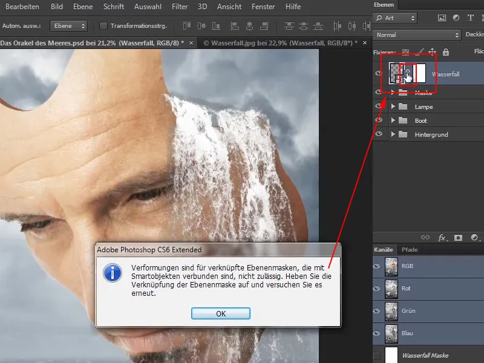This screenshot has width=484, height=363.
Task: Click the info icon in the dialog
Action: point(113,273)
